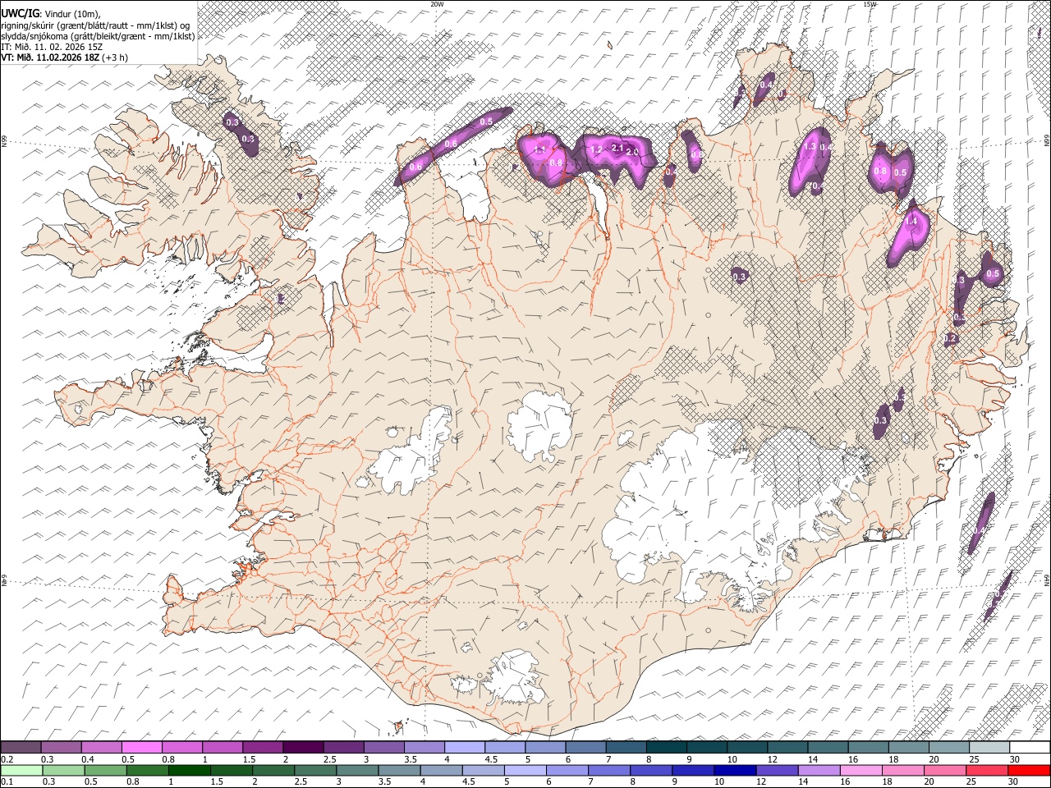Click the '0.2' label in the upper legend
The image size is (1051, 788).
7,759
